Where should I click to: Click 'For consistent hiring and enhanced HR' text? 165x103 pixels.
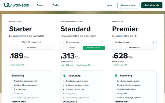(x=78, y=36)
